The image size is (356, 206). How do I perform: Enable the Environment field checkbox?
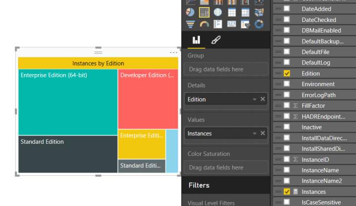pyautogui.click(x=287, y=84)
